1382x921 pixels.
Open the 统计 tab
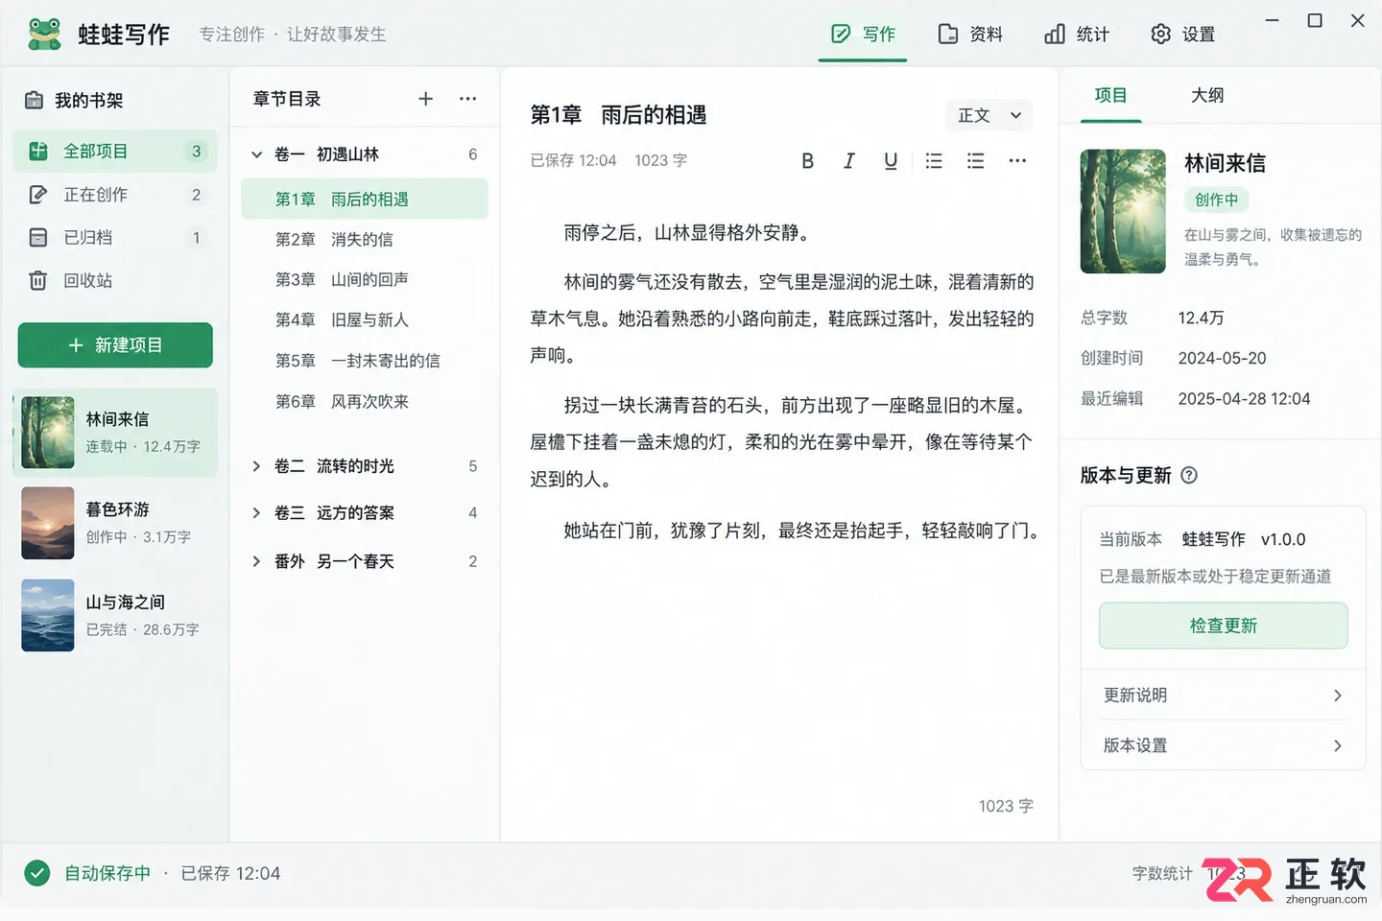tap(1077, 35)
